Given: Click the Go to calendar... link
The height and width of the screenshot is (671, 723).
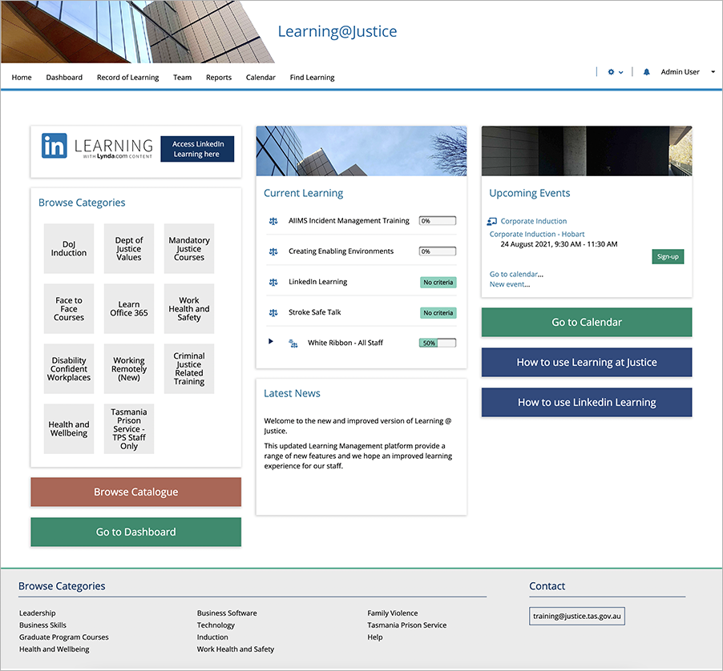Looking at the screenshot, I should pos(516,274).
